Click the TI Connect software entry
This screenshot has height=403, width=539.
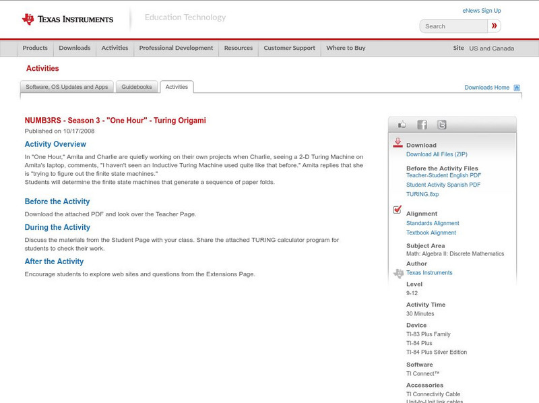click(423, 374)
